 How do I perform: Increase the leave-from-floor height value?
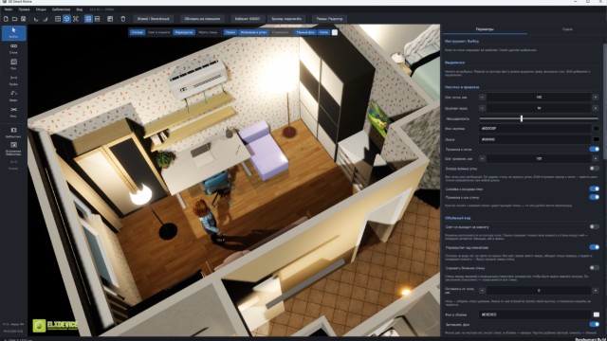(596, 291)
